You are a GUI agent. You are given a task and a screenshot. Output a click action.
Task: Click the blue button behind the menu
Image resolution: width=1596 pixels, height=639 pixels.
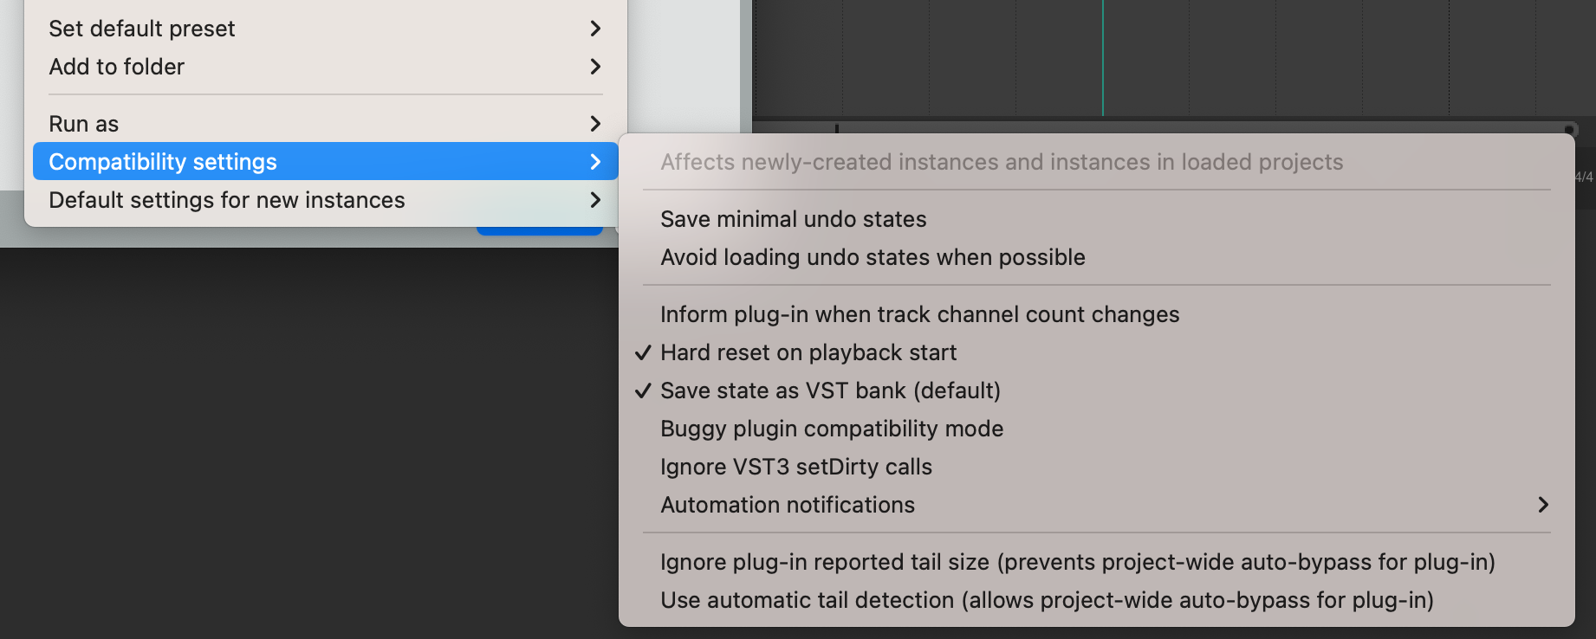pos(539,231)
